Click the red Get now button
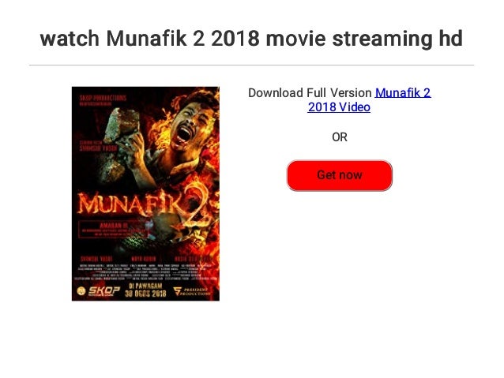Viewport: 504px width, 378px height. (340, 175)
